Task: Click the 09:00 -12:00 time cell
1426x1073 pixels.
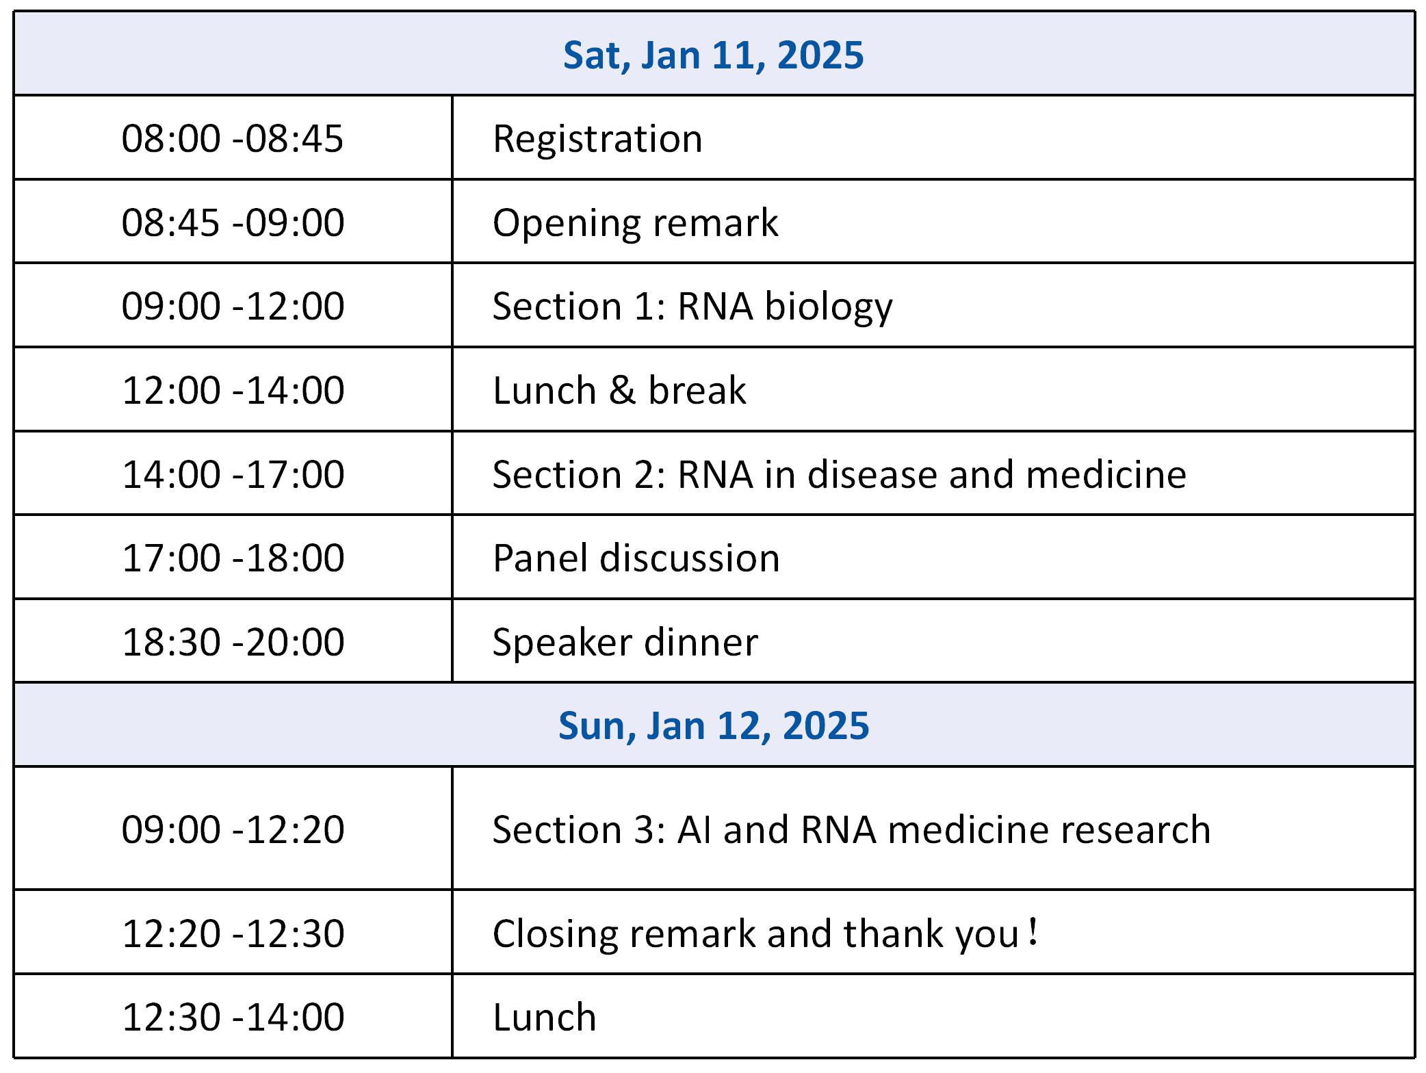Action: 233,305
